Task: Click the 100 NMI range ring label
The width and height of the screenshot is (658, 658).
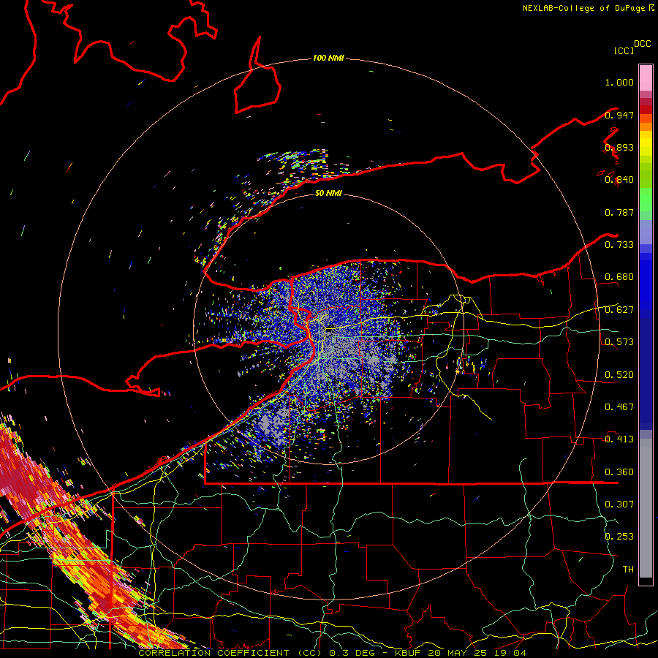Action: pyautogui.click(x=328, y=58)
